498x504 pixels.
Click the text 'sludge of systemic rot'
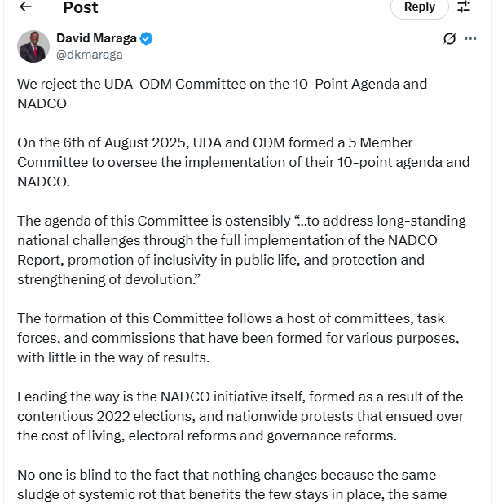pos(88,494)
